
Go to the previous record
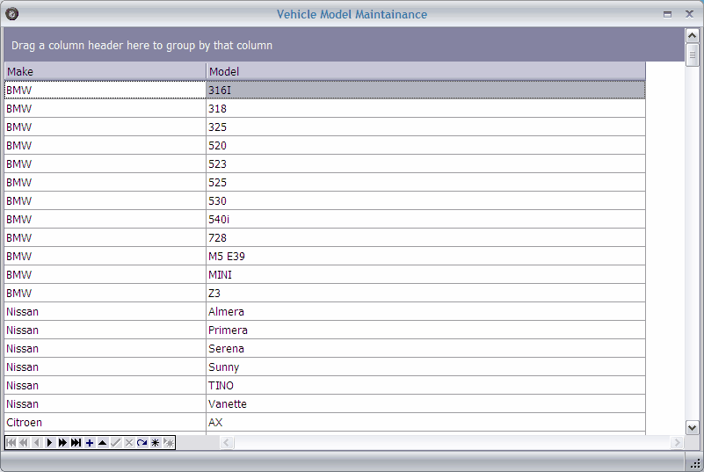tap(37, 443)
